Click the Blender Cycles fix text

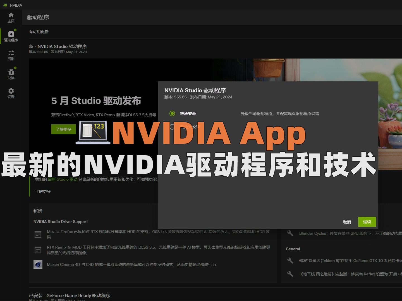tap(351, 233)
